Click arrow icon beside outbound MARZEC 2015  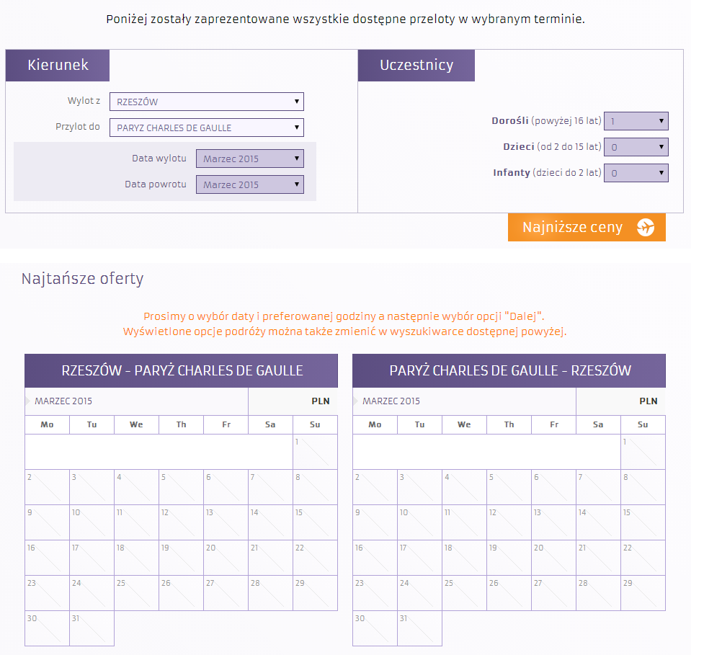coord(28,401)
